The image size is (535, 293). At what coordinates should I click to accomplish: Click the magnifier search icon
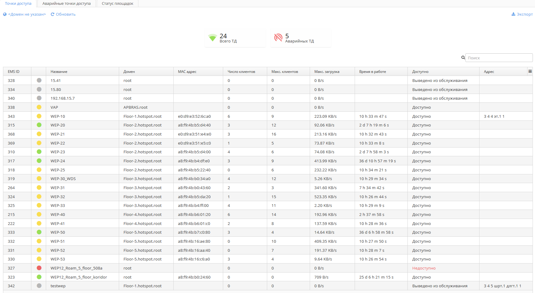point(463,58)
